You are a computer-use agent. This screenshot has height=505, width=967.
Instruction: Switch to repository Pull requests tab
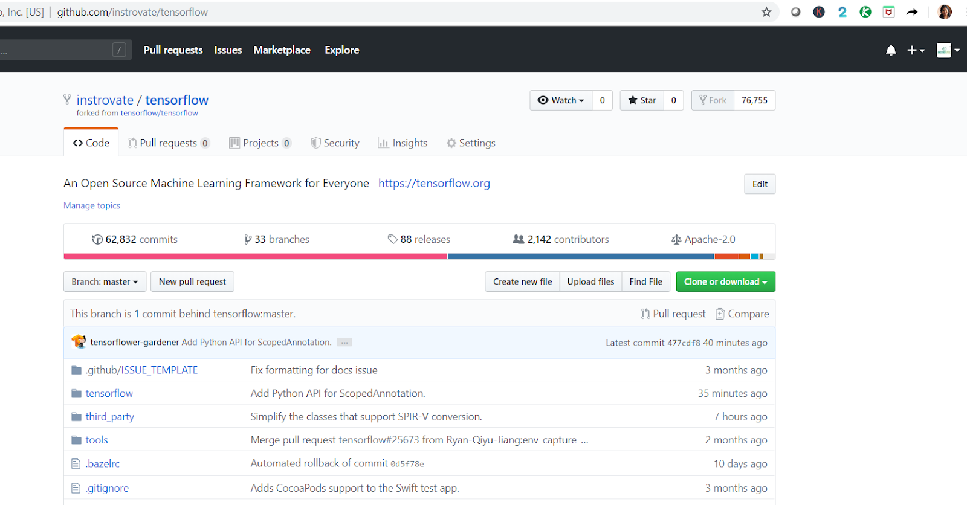(x=169, y=143)
